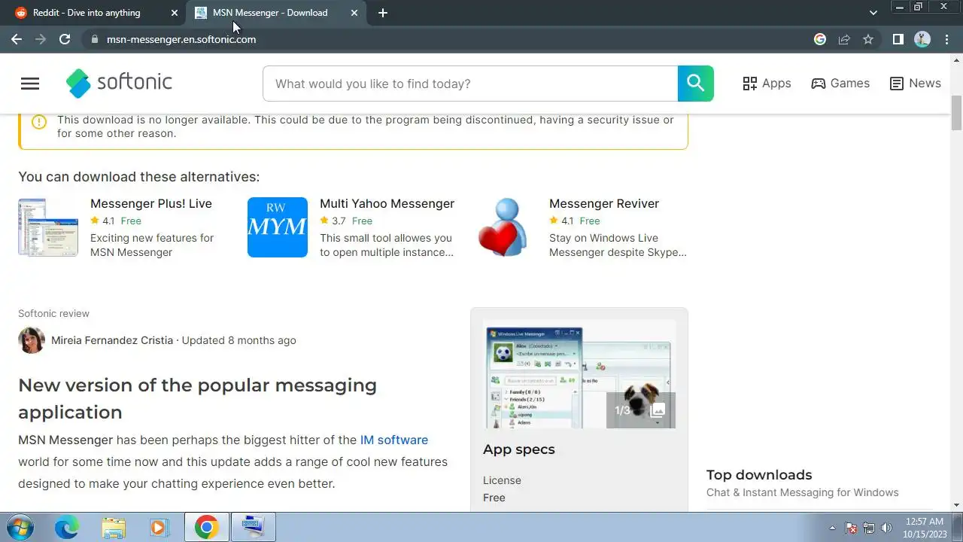963x542 pixels.
Task: Click the 'Top downloads' heading
Action: [x=759, y=475]
